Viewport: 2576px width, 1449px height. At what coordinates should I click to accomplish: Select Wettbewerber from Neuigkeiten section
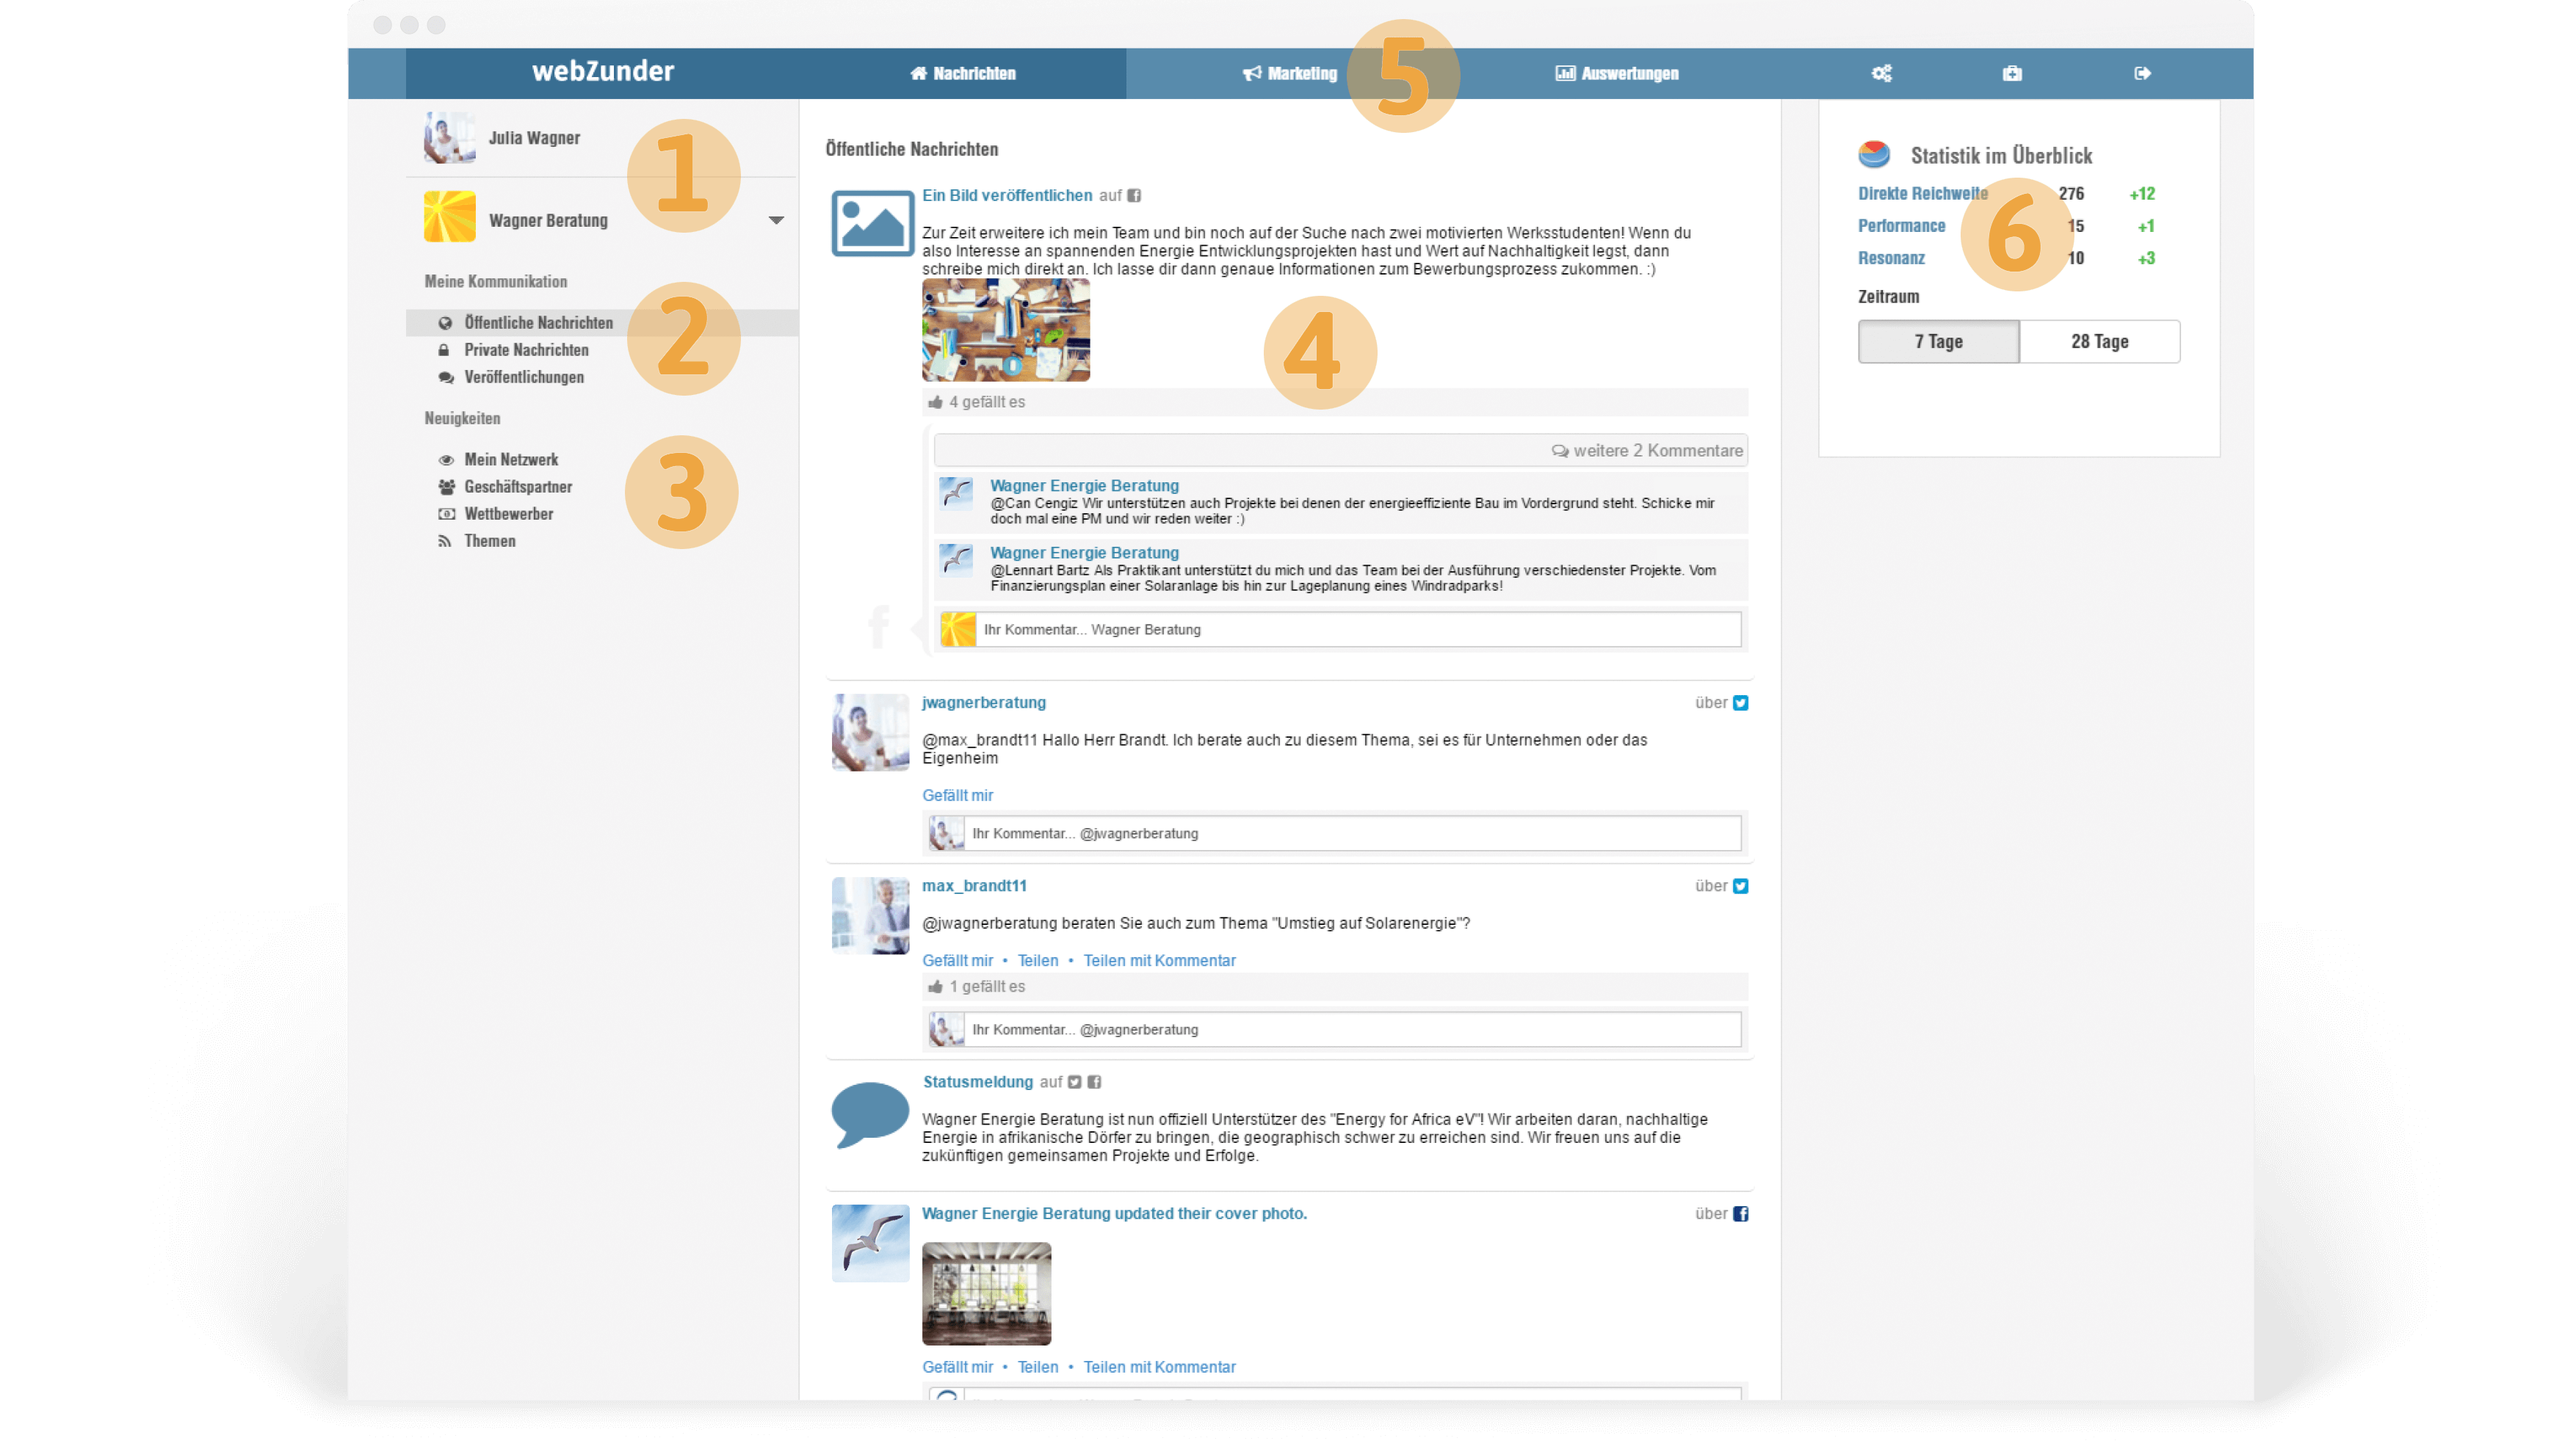(x=506, y=513)
